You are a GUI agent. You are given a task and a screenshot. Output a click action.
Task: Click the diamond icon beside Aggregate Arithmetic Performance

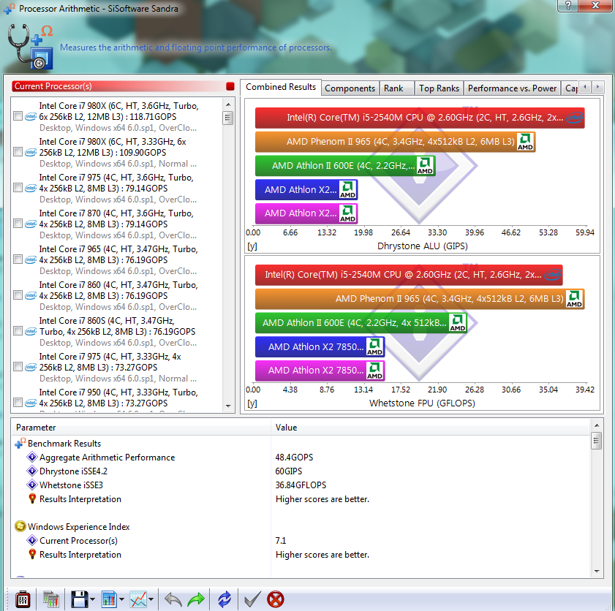click(31, 457)
